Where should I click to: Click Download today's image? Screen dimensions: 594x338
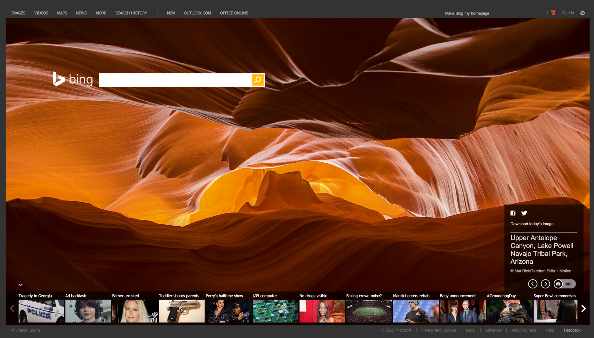point(532,224)
